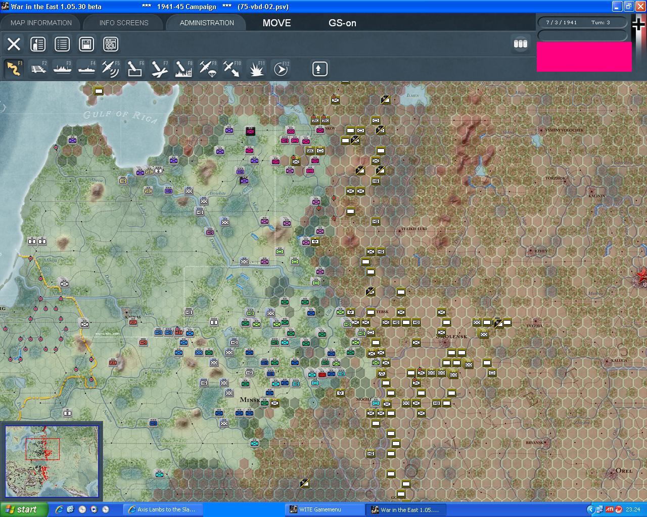
Task: Click the system clock 23.24
Action: click(633, 509)
